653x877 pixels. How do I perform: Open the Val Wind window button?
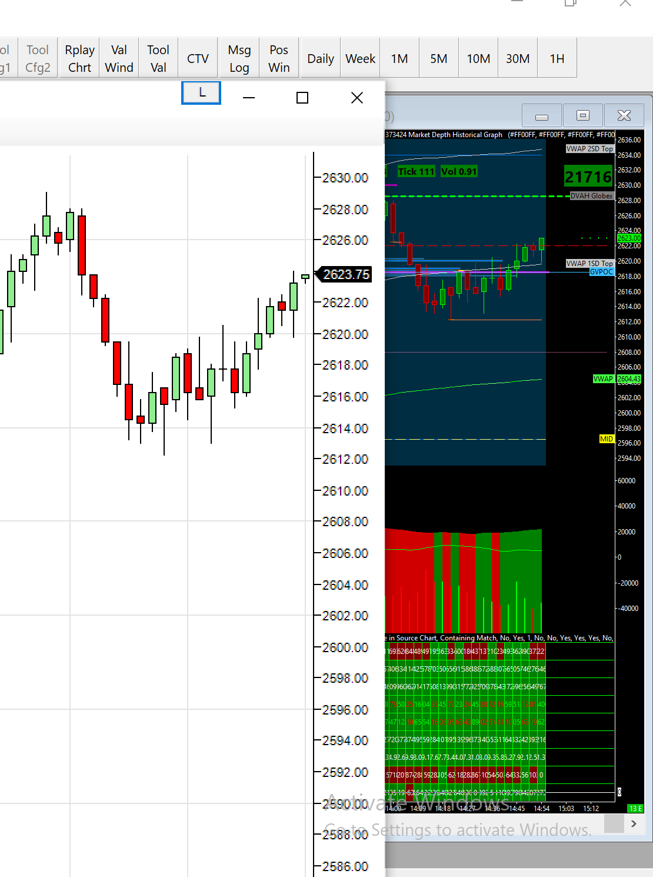[119, 58]
